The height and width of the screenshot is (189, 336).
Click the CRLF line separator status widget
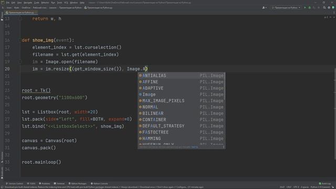click(x=289, y=187)
